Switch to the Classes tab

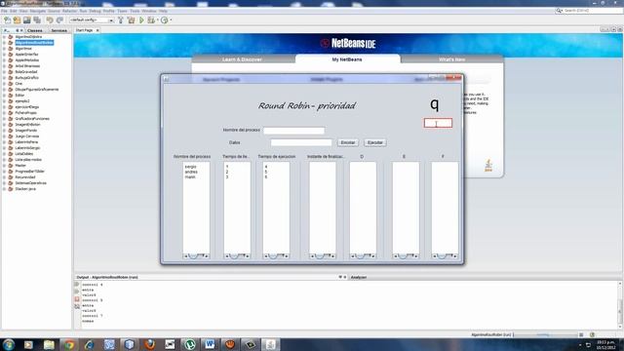tap(35, 30)
